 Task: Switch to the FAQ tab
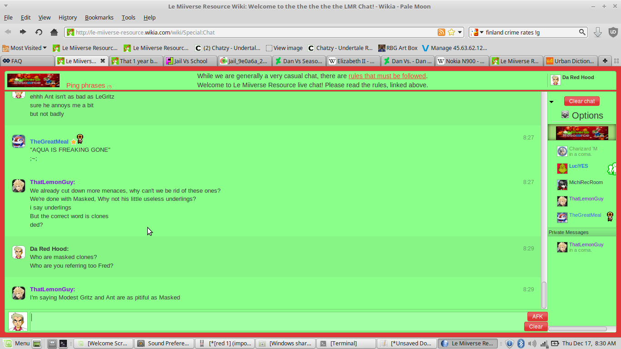point(27,61)
